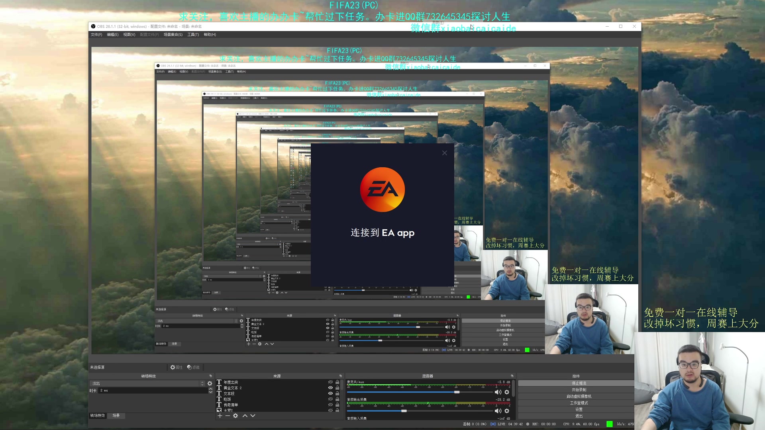The image size is (765, 430).
Task: Mute the 麦克风/Aux speaker icon
Action: [498, 392]
